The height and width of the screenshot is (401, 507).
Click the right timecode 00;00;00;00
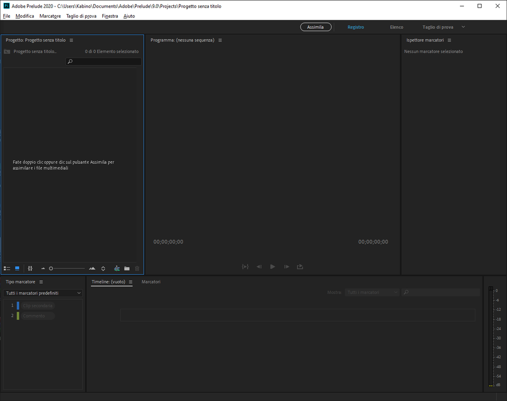click(373, 242)
